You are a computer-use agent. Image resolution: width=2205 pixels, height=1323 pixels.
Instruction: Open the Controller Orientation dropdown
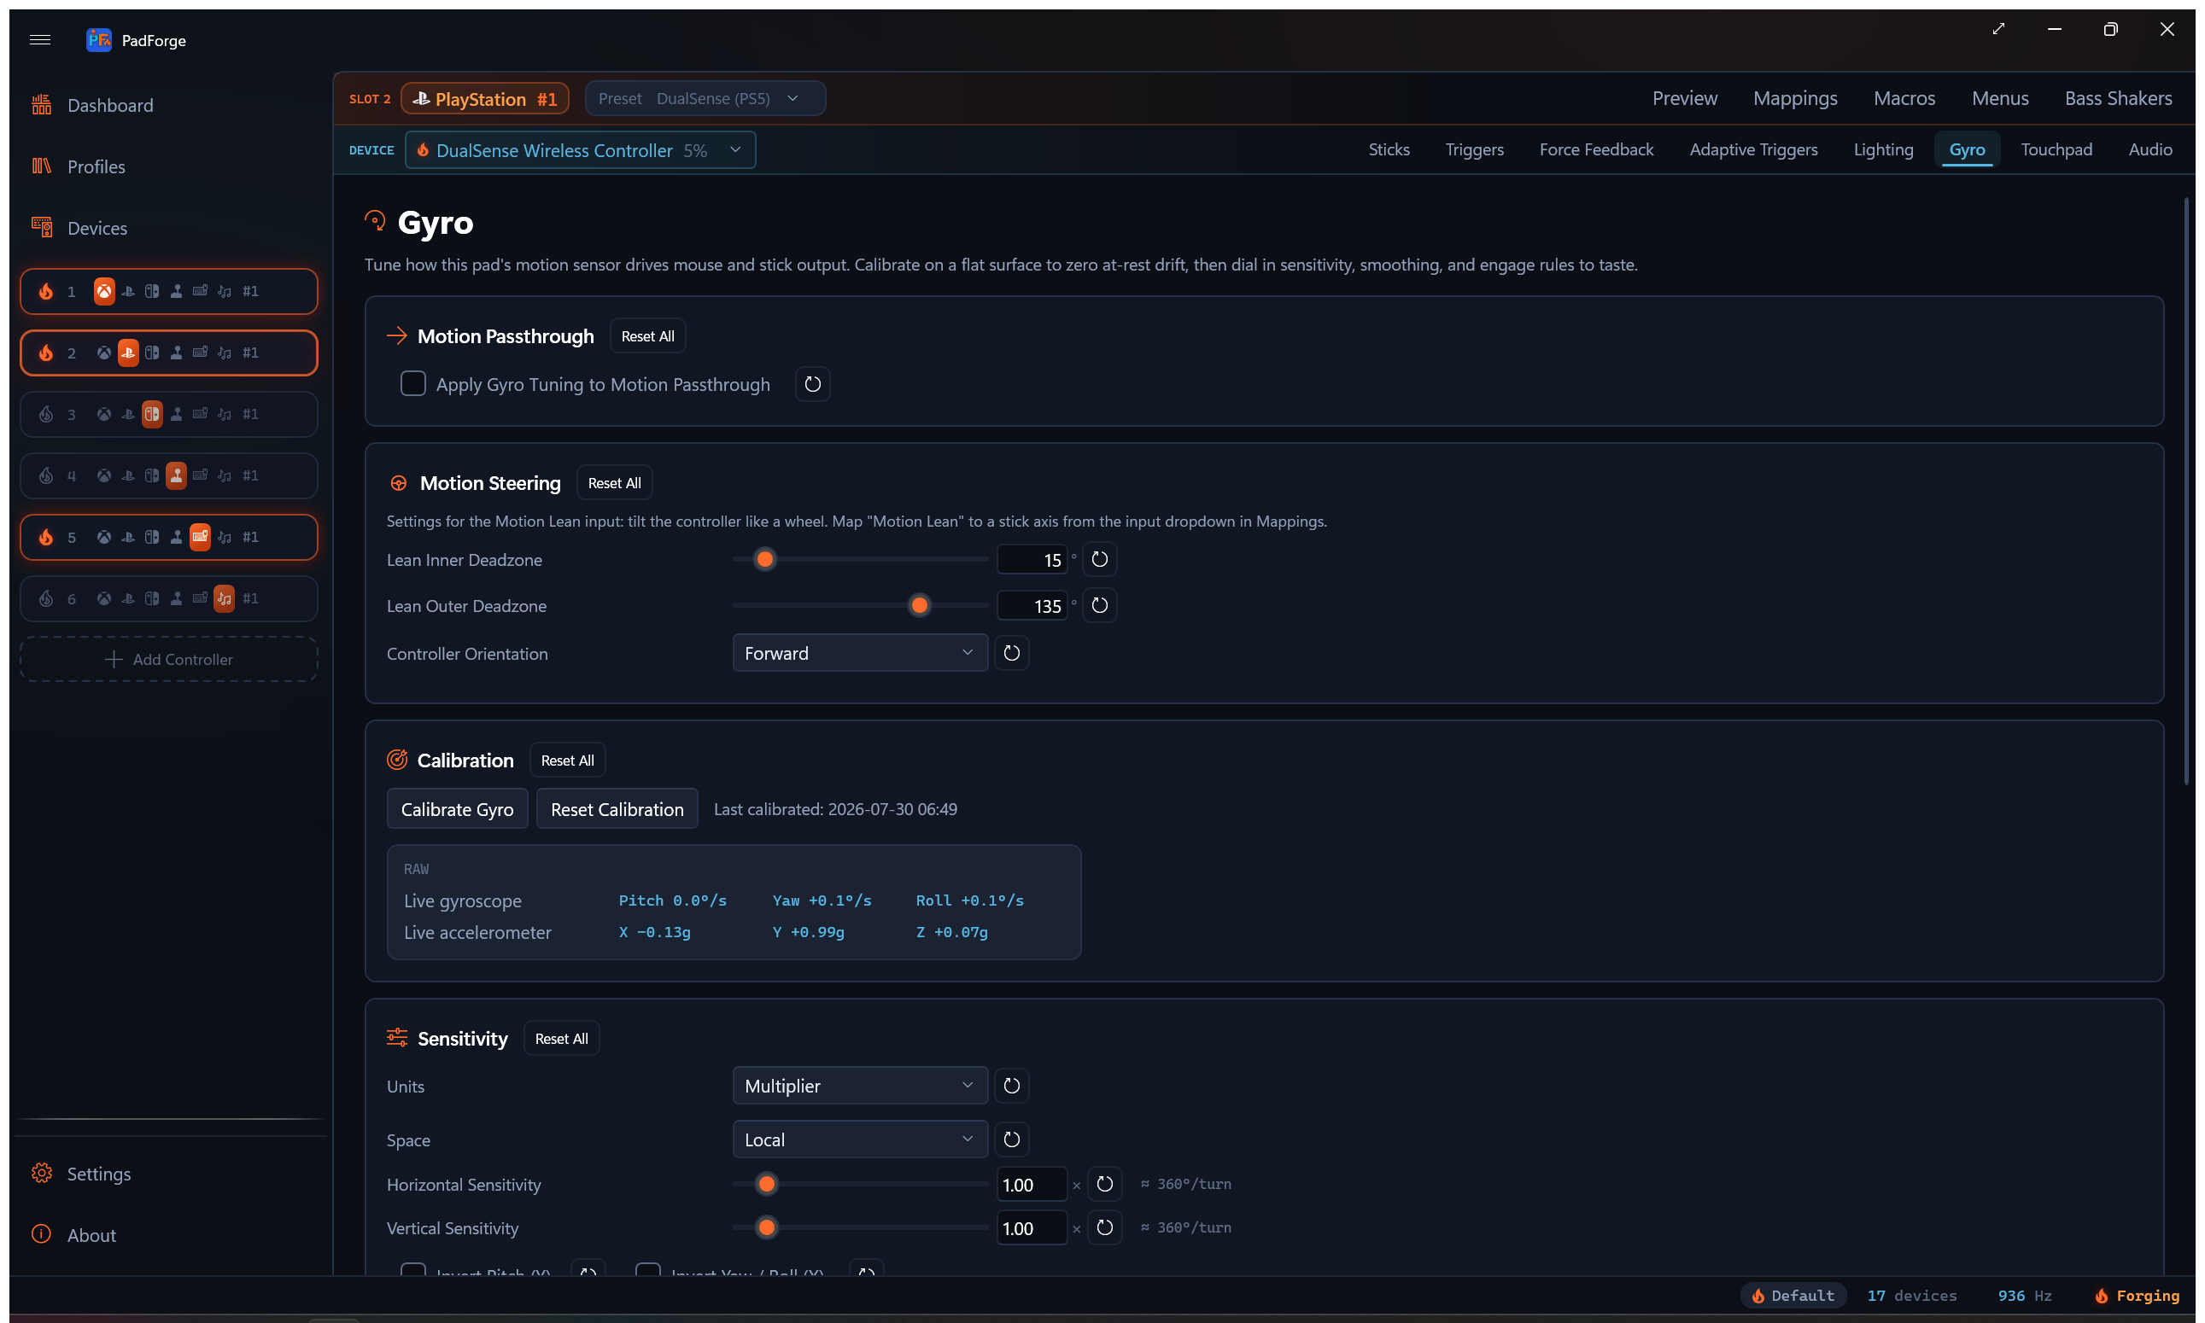pos(860,654)
